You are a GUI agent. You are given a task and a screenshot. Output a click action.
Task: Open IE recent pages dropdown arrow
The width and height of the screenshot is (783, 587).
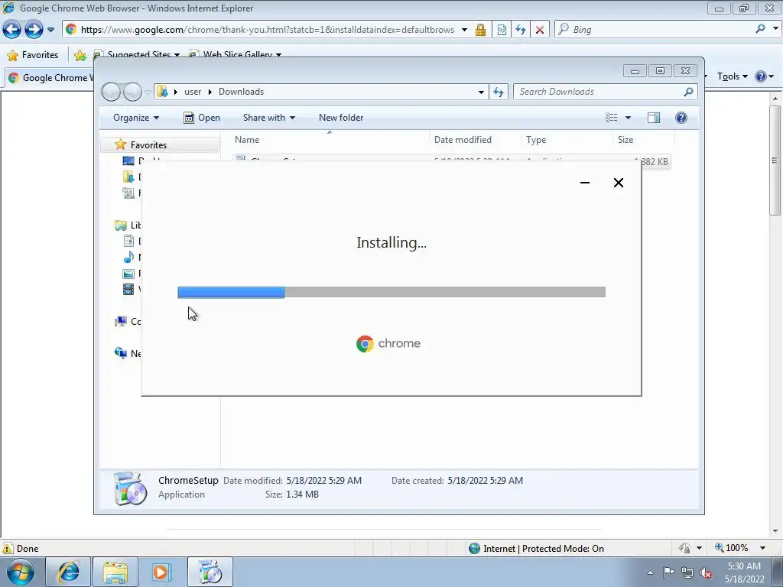(50, 30)
